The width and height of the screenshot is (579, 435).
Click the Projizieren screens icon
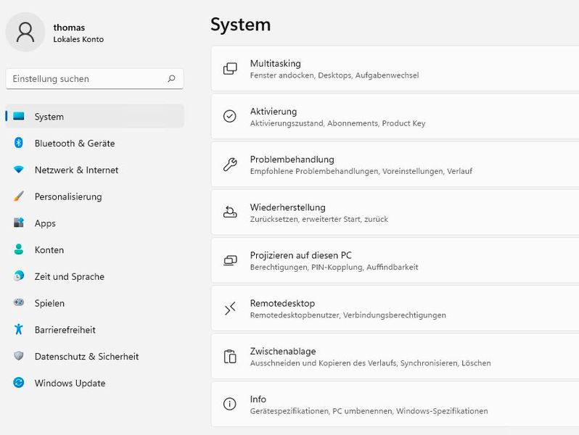(230, 260)
